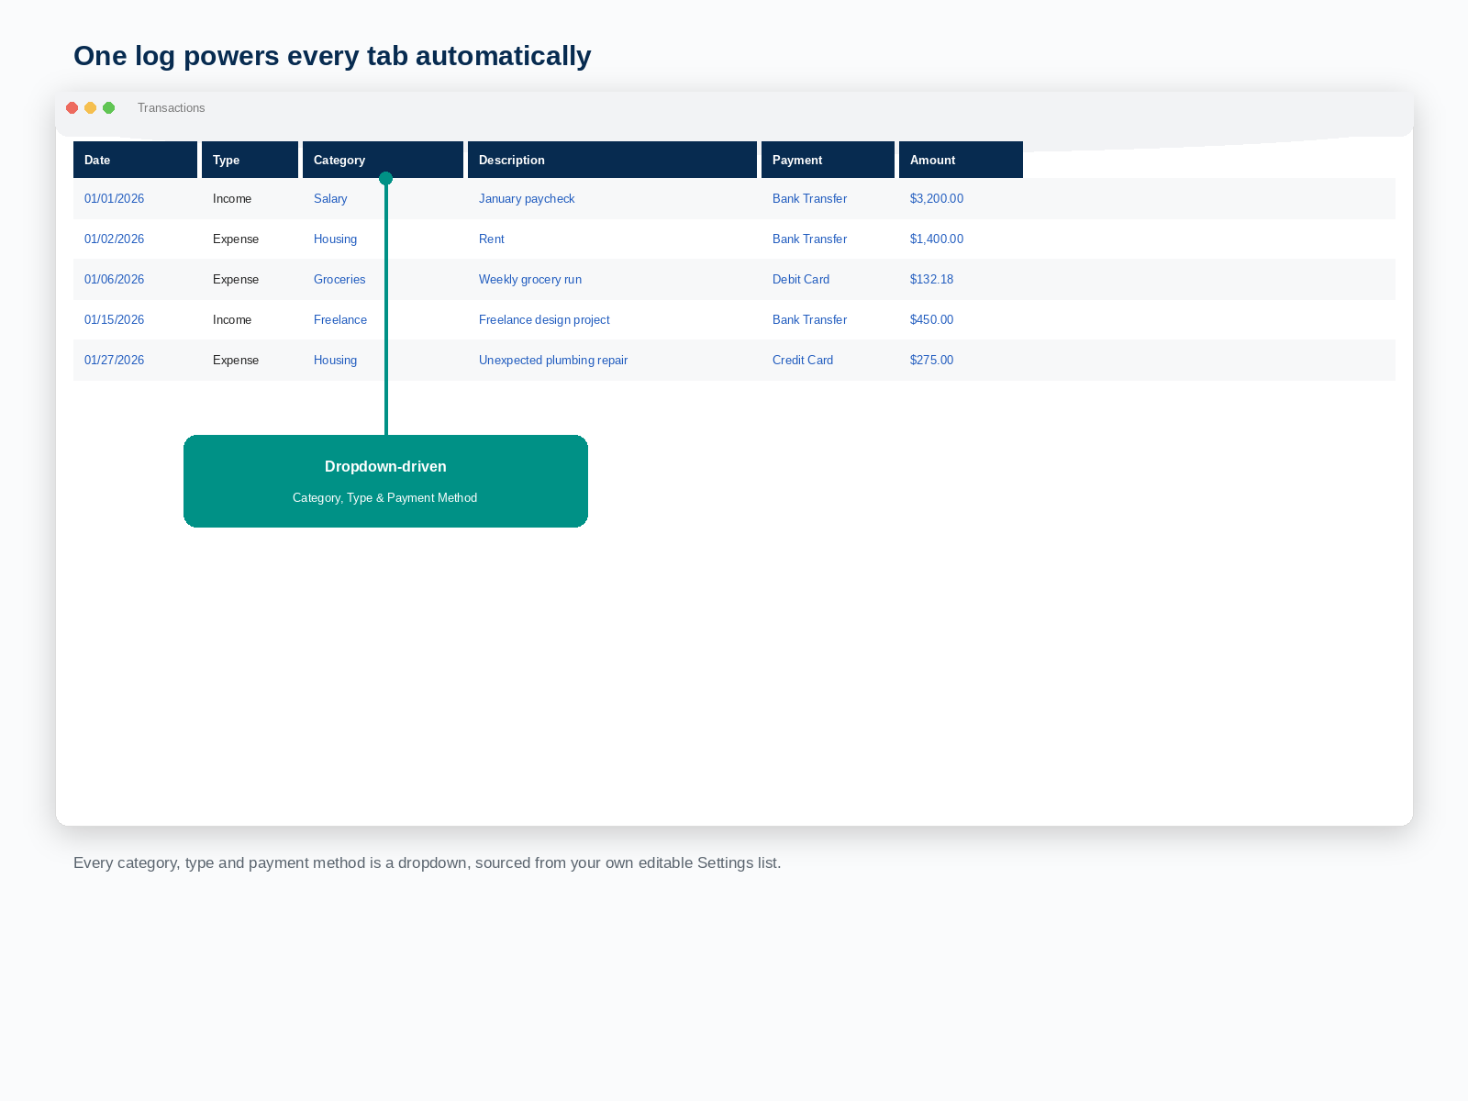This screenshot has height=1101, width=1468.
Task: Open the Credit Card payment cell
Action: pos(803,361)
